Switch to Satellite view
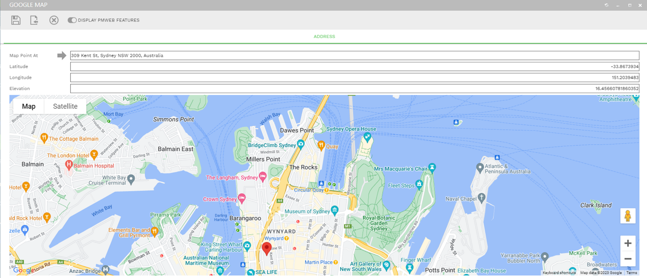This screenshot has height=278, width=647. point(65,106)
